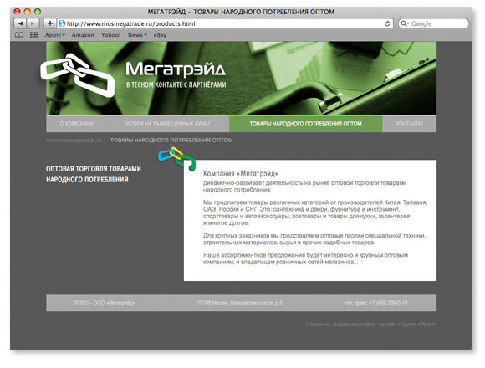Click the white chain logo in header
This screenshot has height=368, width=485.
[x=77, y=75]
